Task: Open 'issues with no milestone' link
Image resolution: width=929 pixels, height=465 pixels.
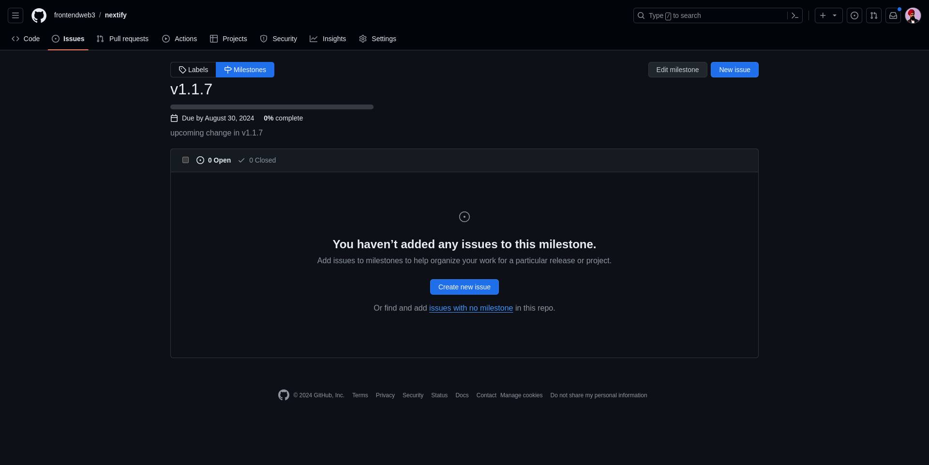Action: [x=471, y=308]
